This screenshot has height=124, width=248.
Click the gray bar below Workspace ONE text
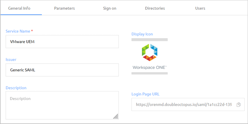149,73
